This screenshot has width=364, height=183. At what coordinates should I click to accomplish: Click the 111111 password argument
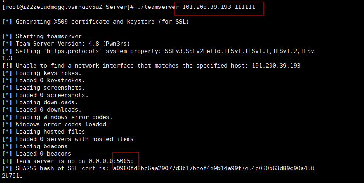point(245,7)
